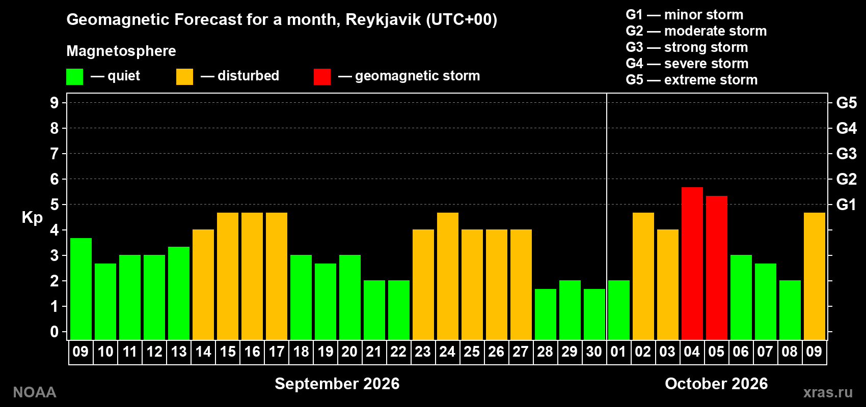Click the date label 30 in September
Screen dimensions: 866x407
tap(594, 352)
